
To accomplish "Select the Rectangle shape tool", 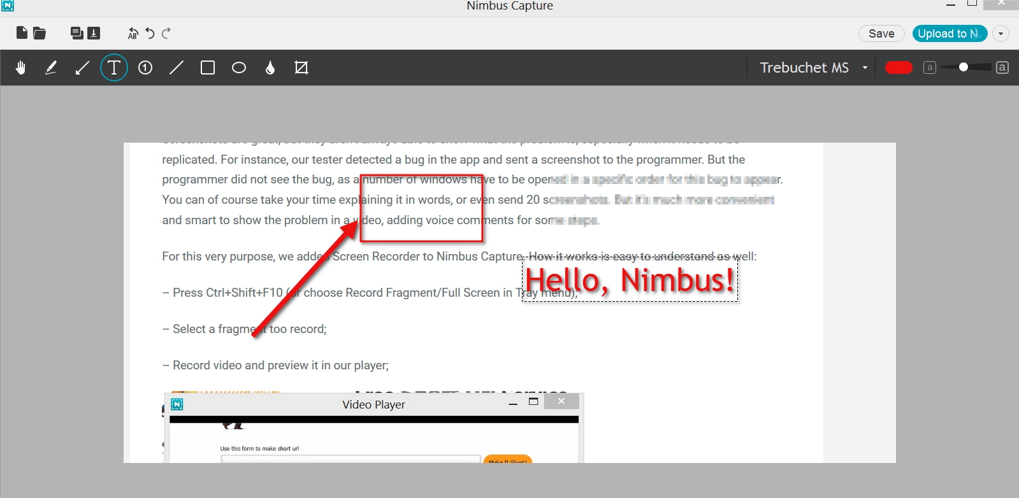I will pyautogui.click(x=208, y=68).
